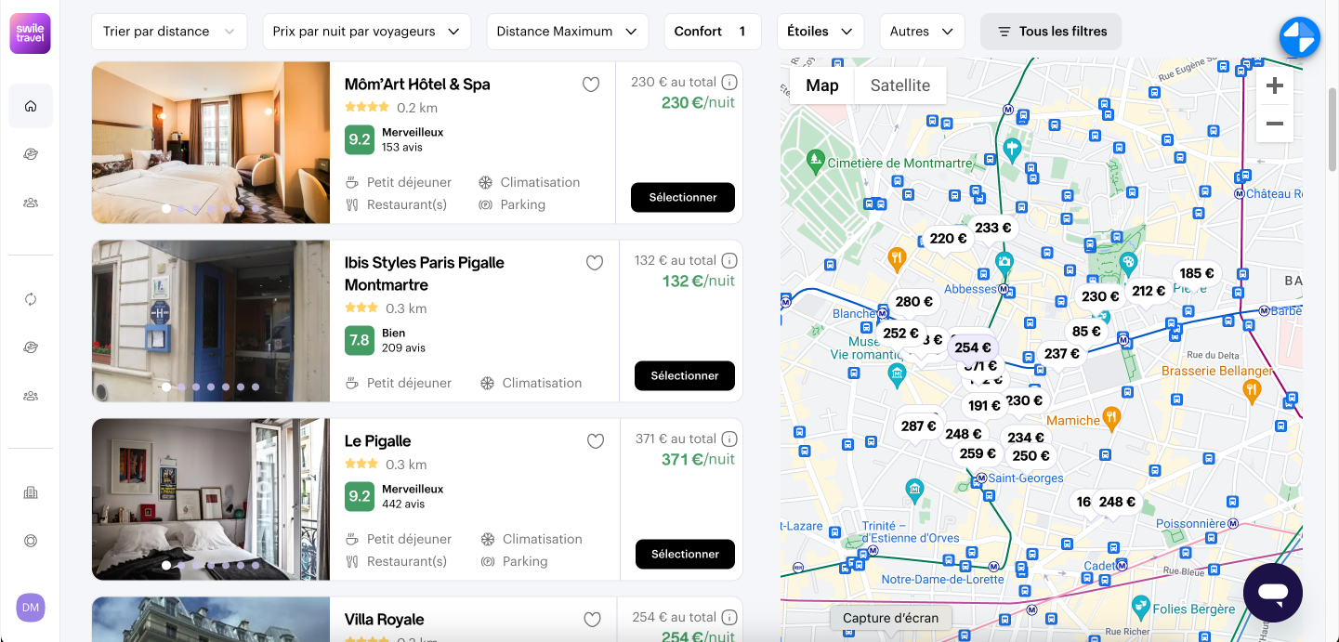The height and width of the screenshot is (642, 1339).
Task: Switch map to Satellite view
Action: (x=899, y=85)
